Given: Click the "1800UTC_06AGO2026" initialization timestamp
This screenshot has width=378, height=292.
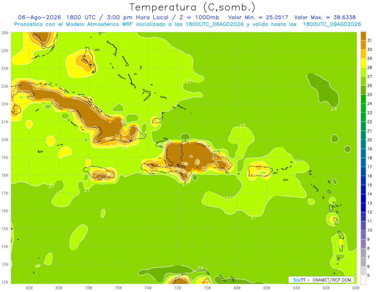Looking at the screenshot, I should pos(215,24).
